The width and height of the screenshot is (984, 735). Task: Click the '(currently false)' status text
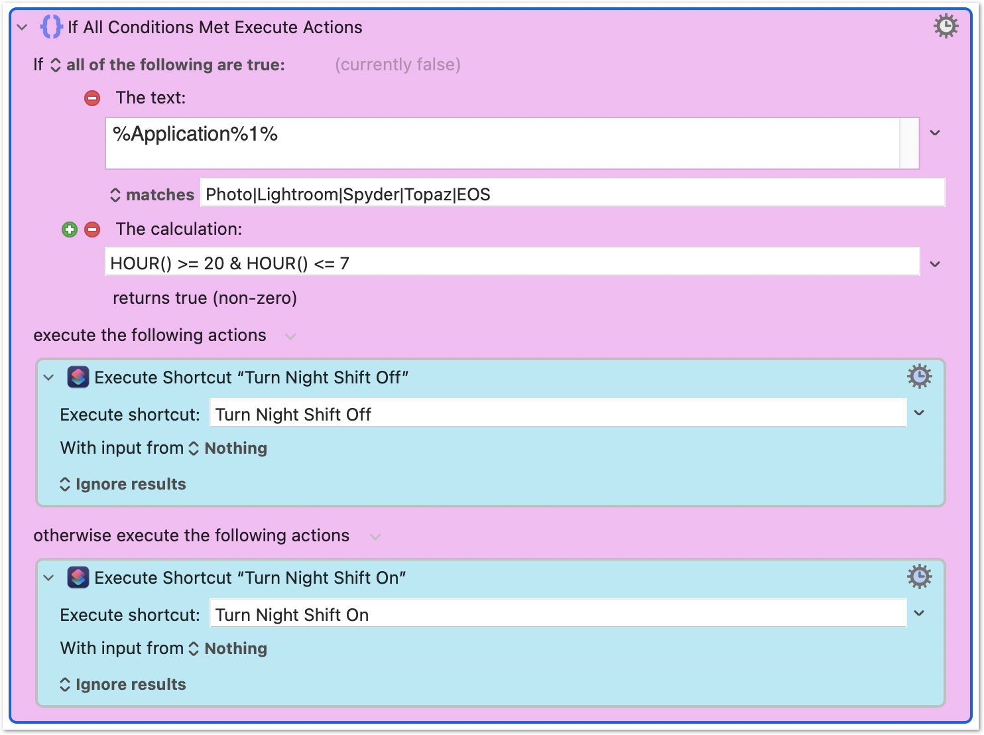tap(398, 65)
